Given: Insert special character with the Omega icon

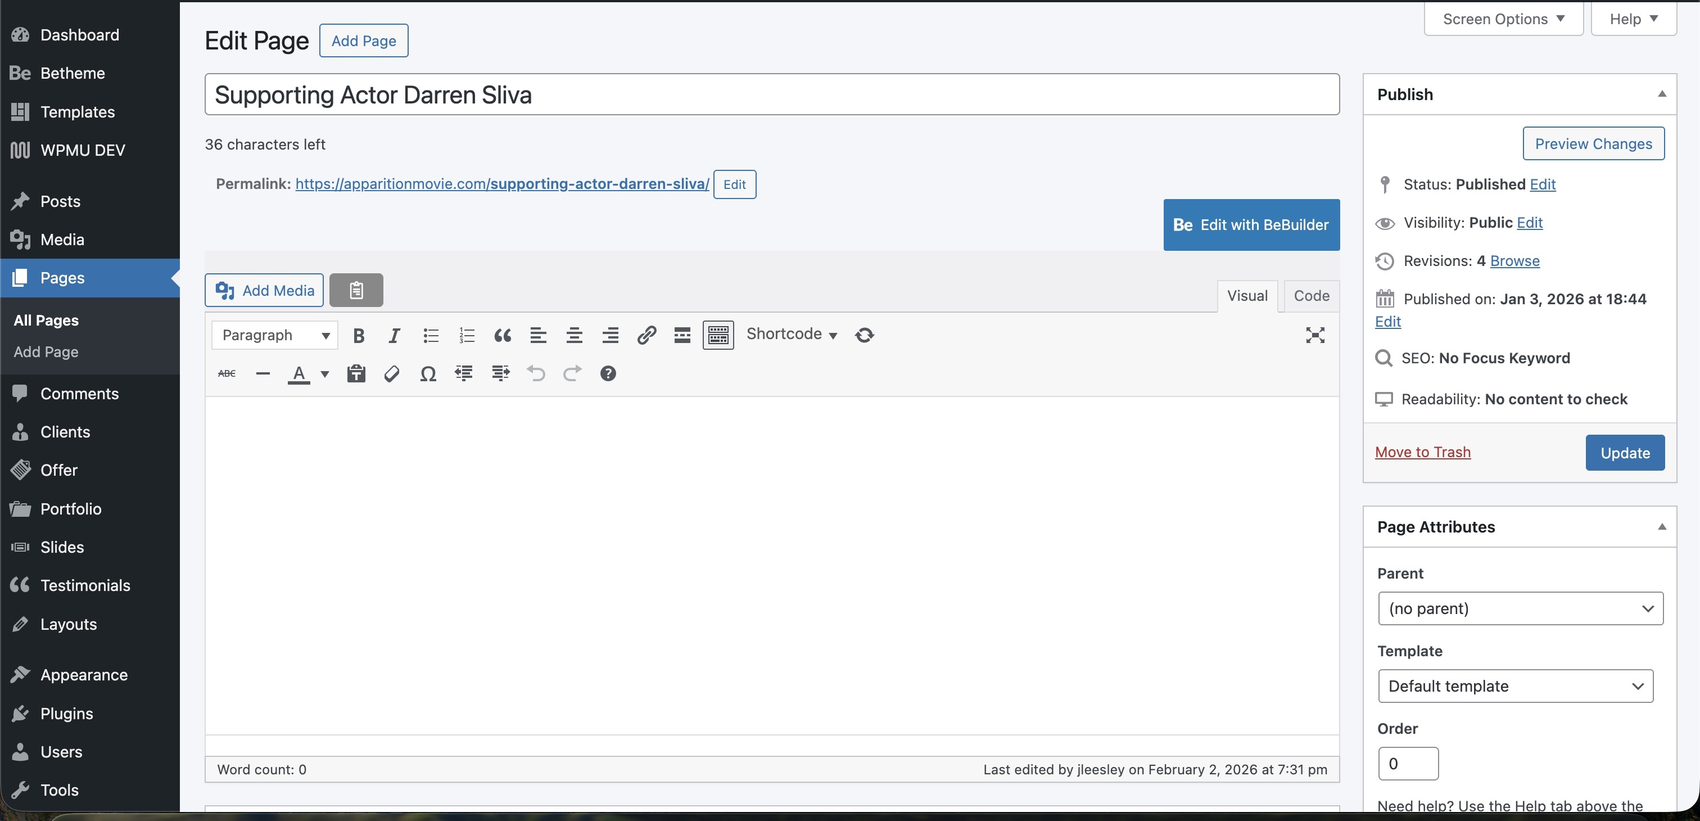Looking at the screenshot, I should pyautogui.click(x=428, y=374).
